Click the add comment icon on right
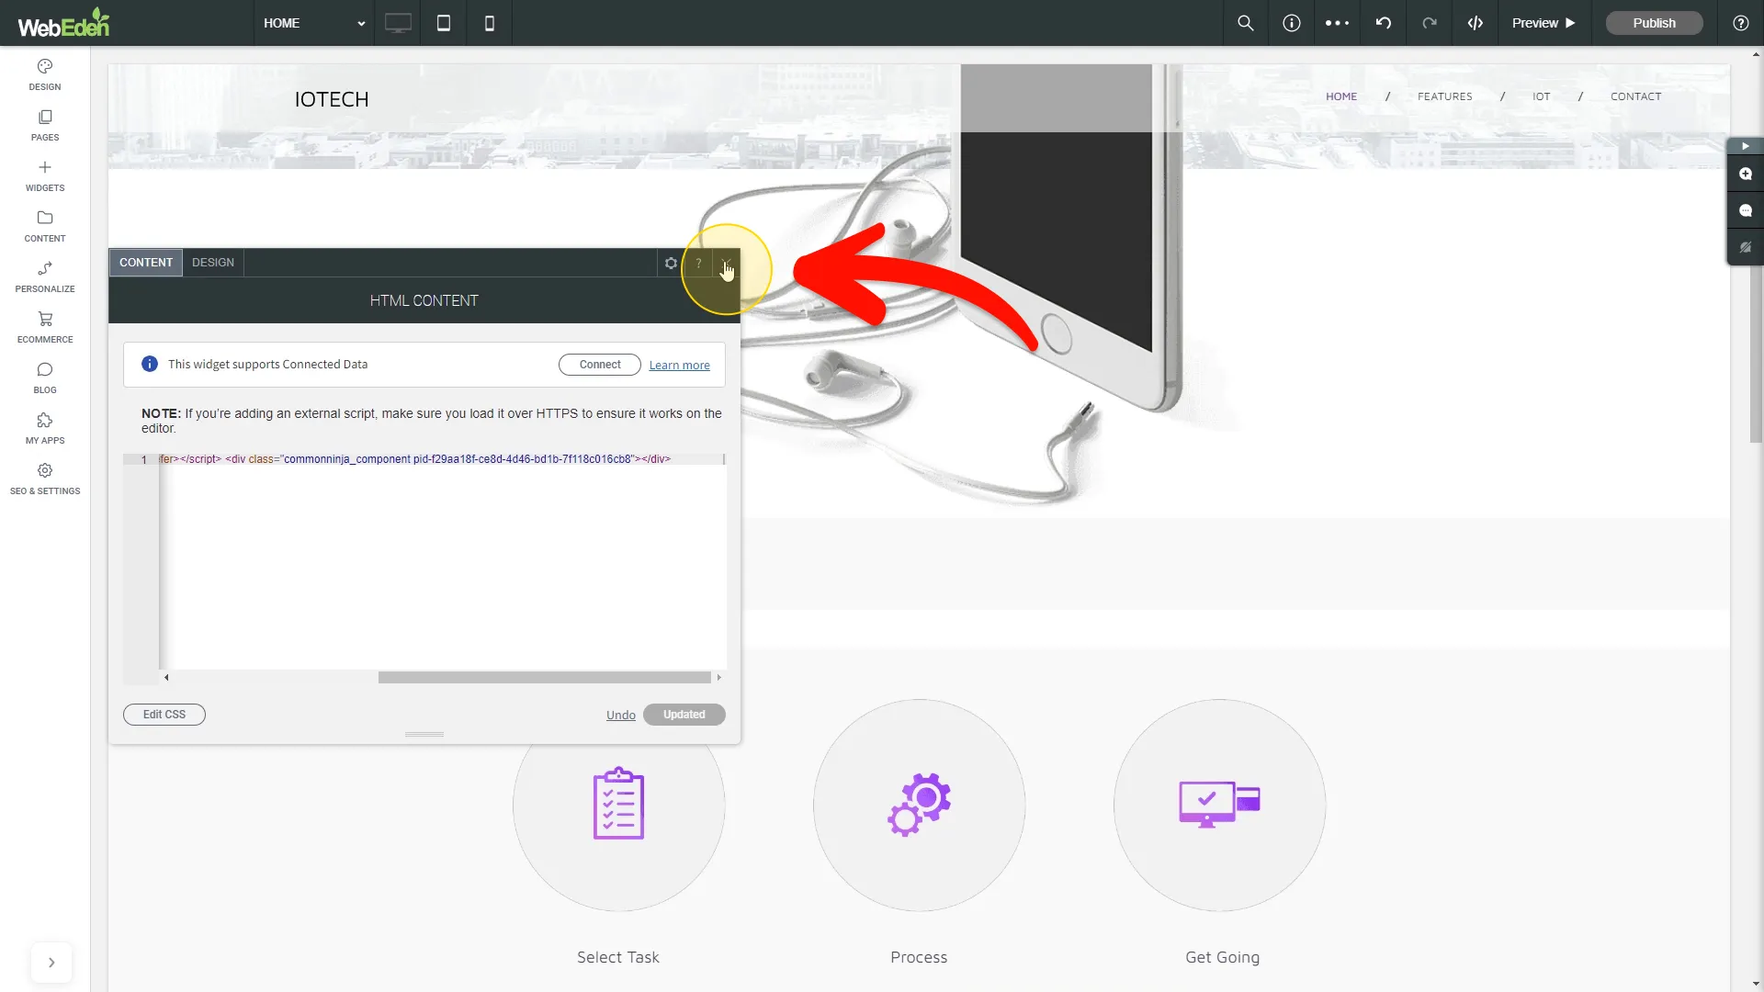This screenshot has width=1764, height=992. 1746,174
